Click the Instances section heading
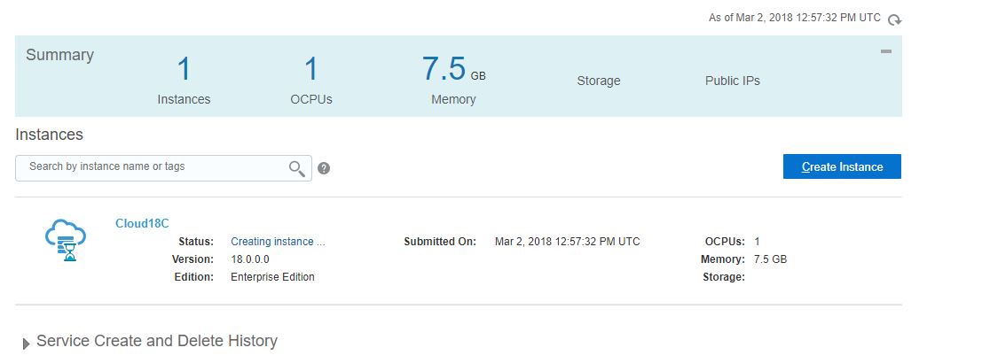This screenshot has width=982, height=363. (50, 135)
